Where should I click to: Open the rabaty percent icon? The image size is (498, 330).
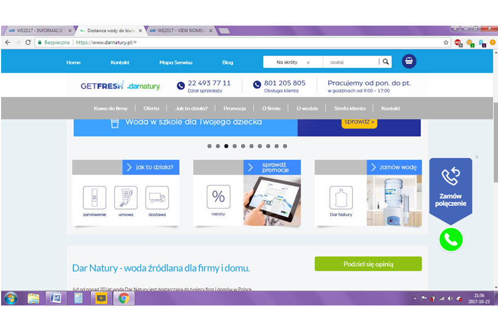218,196
